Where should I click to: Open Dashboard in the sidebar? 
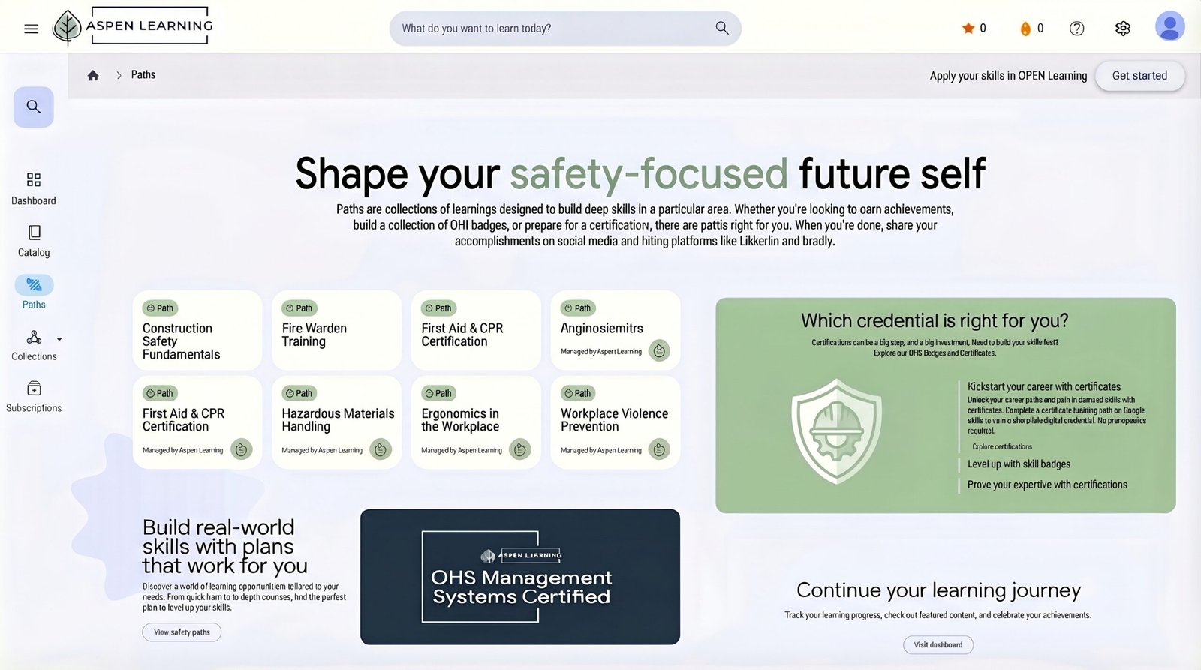click(x=34, y=188)
